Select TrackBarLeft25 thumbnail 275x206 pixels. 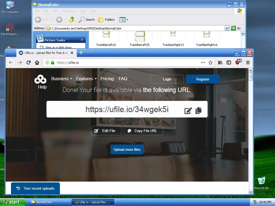[140, 39]
